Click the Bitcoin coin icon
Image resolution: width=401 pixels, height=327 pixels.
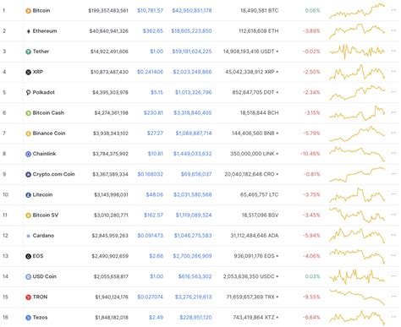[x=28, y=11]
